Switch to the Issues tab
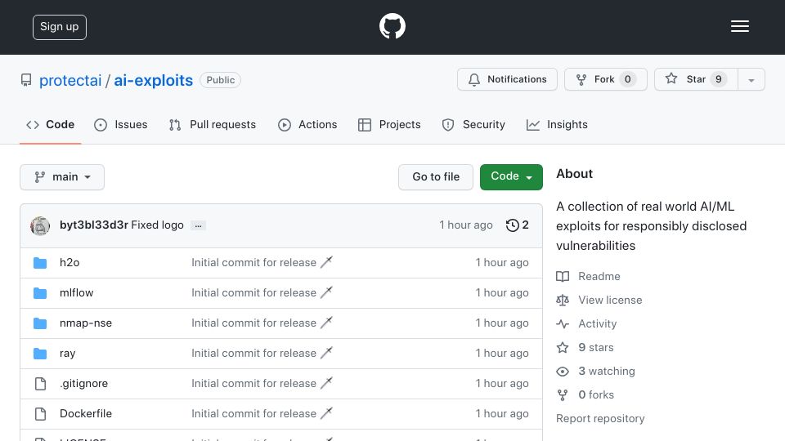This screenshot has width=785, height=441. point(121,124)
